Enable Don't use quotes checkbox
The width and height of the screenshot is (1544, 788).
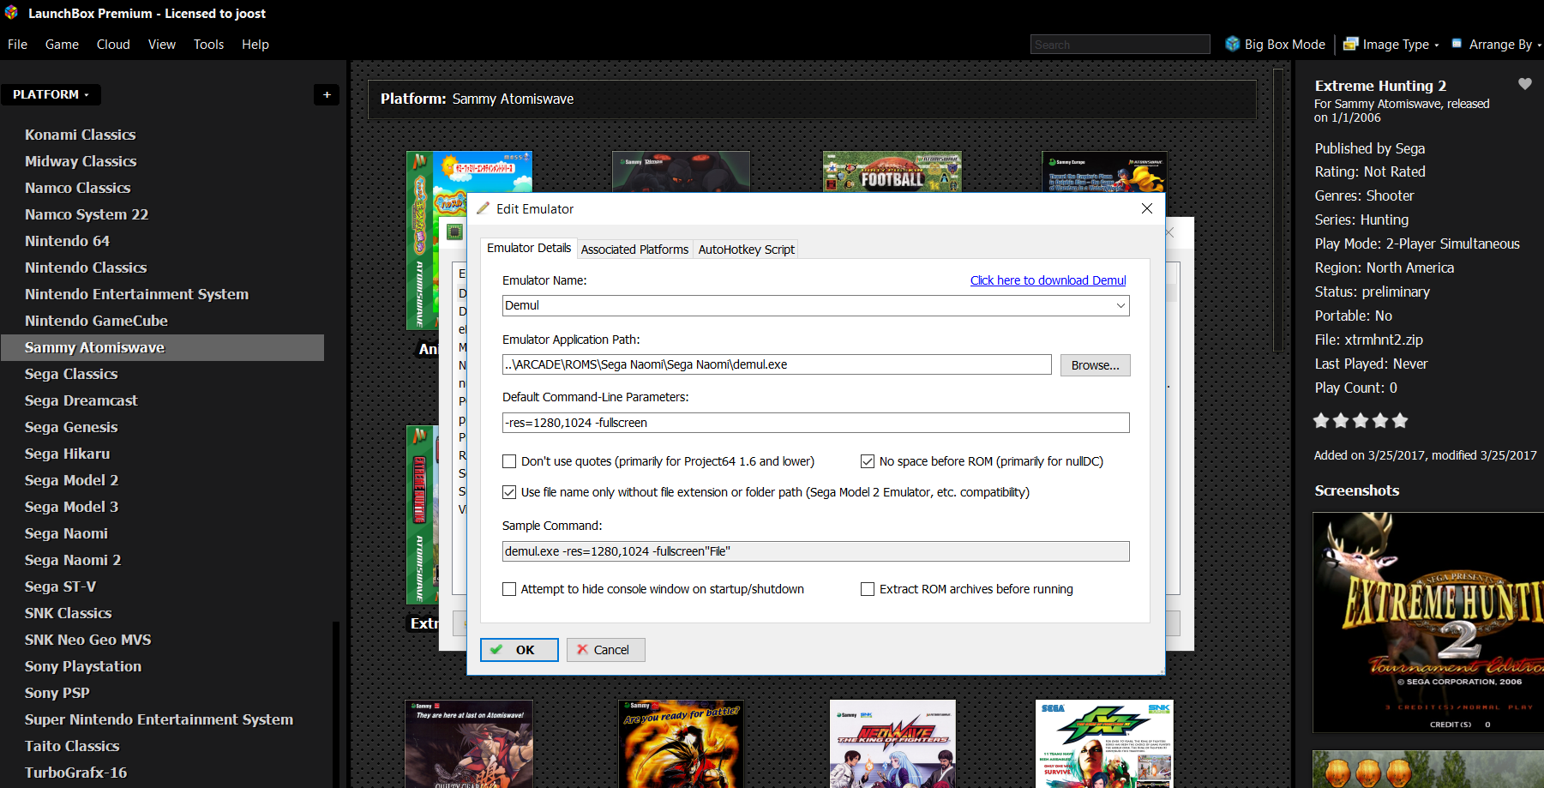click(509, 461)
